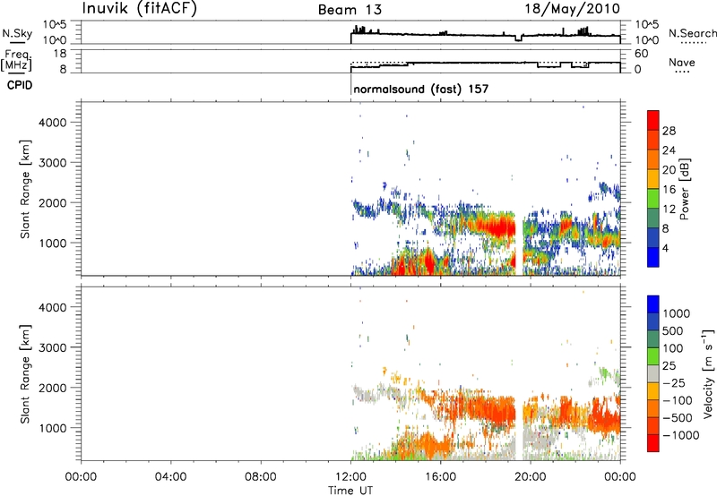The image size is (717, 496).
Task: Click "Slant Range [km]" on velocity panel
Action: pyautogui.click(x=25, y=374)
